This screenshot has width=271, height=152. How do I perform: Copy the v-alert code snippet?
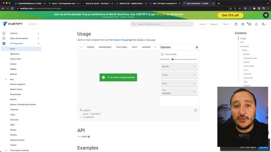click(196, 111)
